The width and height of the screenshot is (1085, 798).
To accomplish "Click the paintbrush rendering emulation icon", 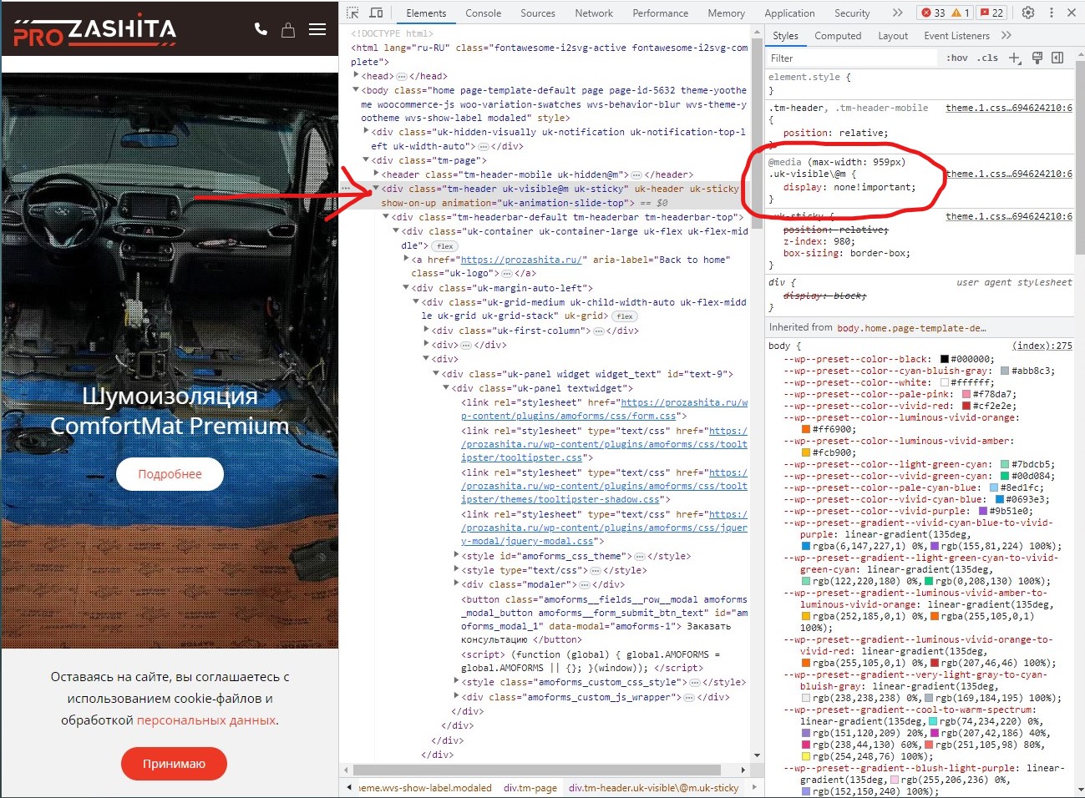I will point(1037,58).
